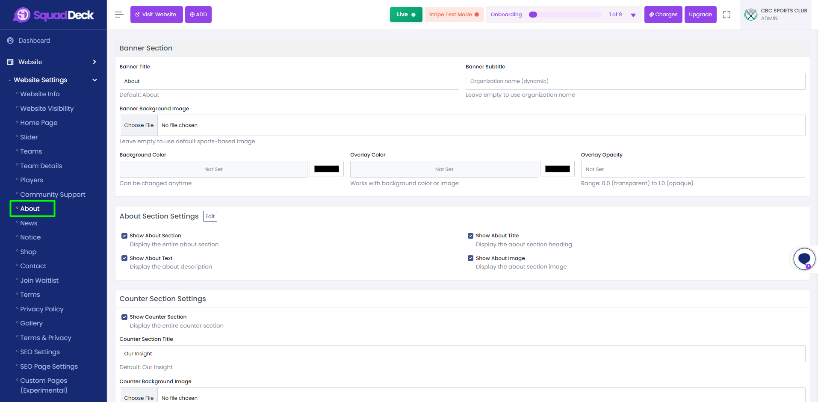Viewport: 818px width, 402px height.
Task: Collapse the Website Settings section
Action: [94, 80]
